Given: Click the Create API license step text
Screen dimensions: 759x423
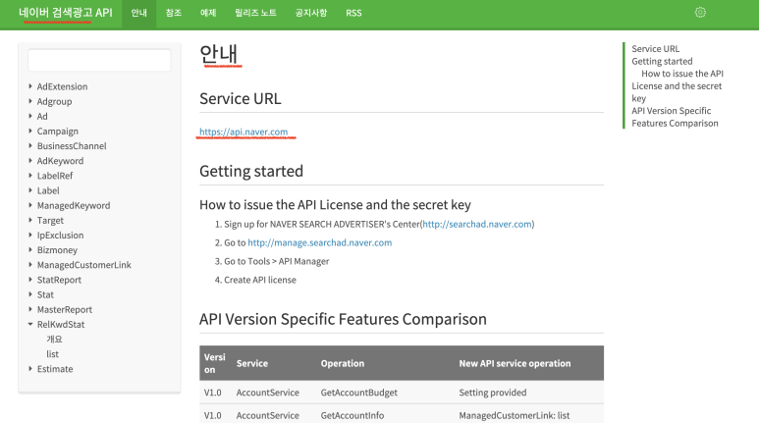Looking at the screenshot, I should 260,280.
